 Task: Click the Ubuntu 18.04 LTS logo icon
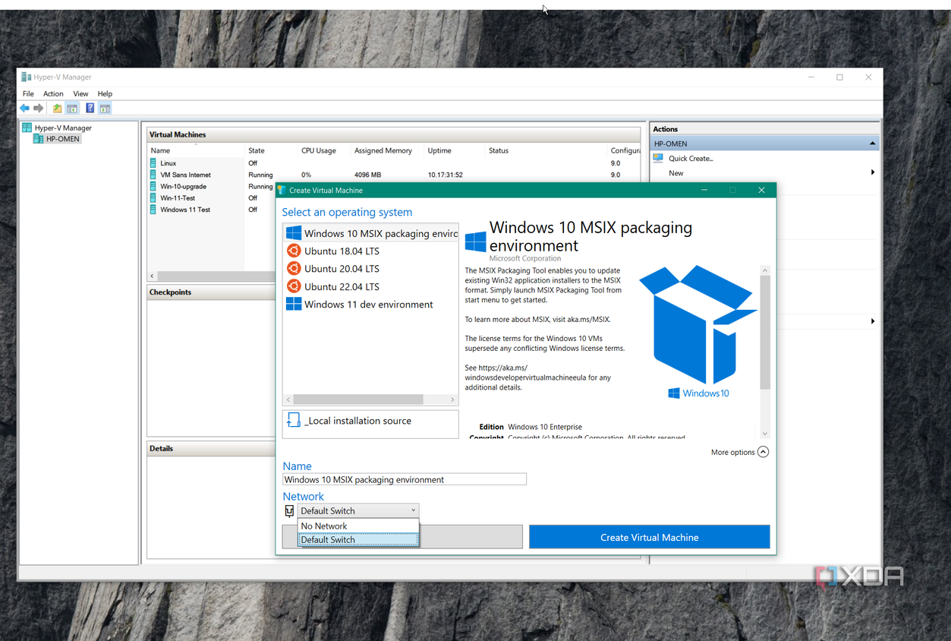(294, 251)
